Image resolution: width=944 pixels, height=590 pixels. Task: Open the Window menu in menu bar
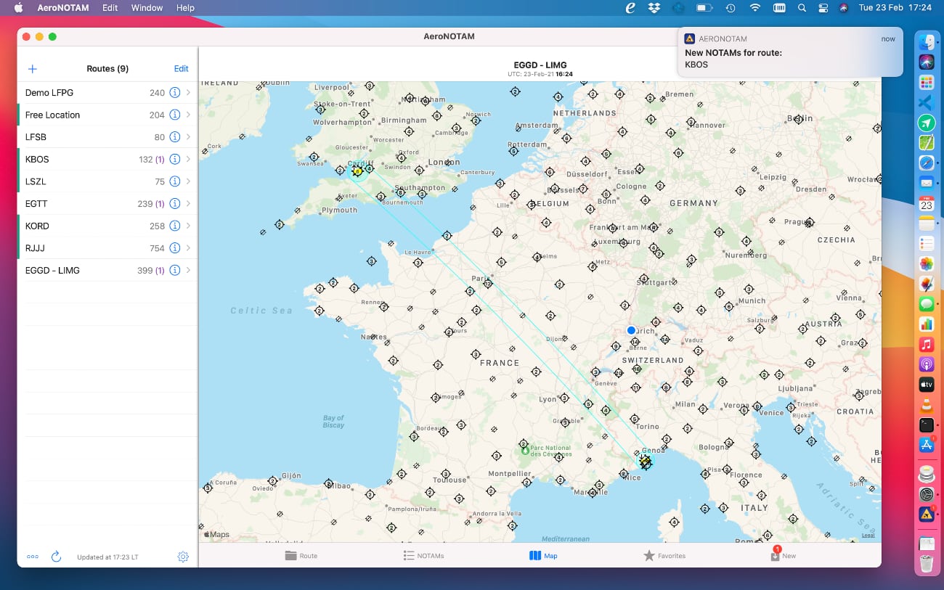[147, 8]
